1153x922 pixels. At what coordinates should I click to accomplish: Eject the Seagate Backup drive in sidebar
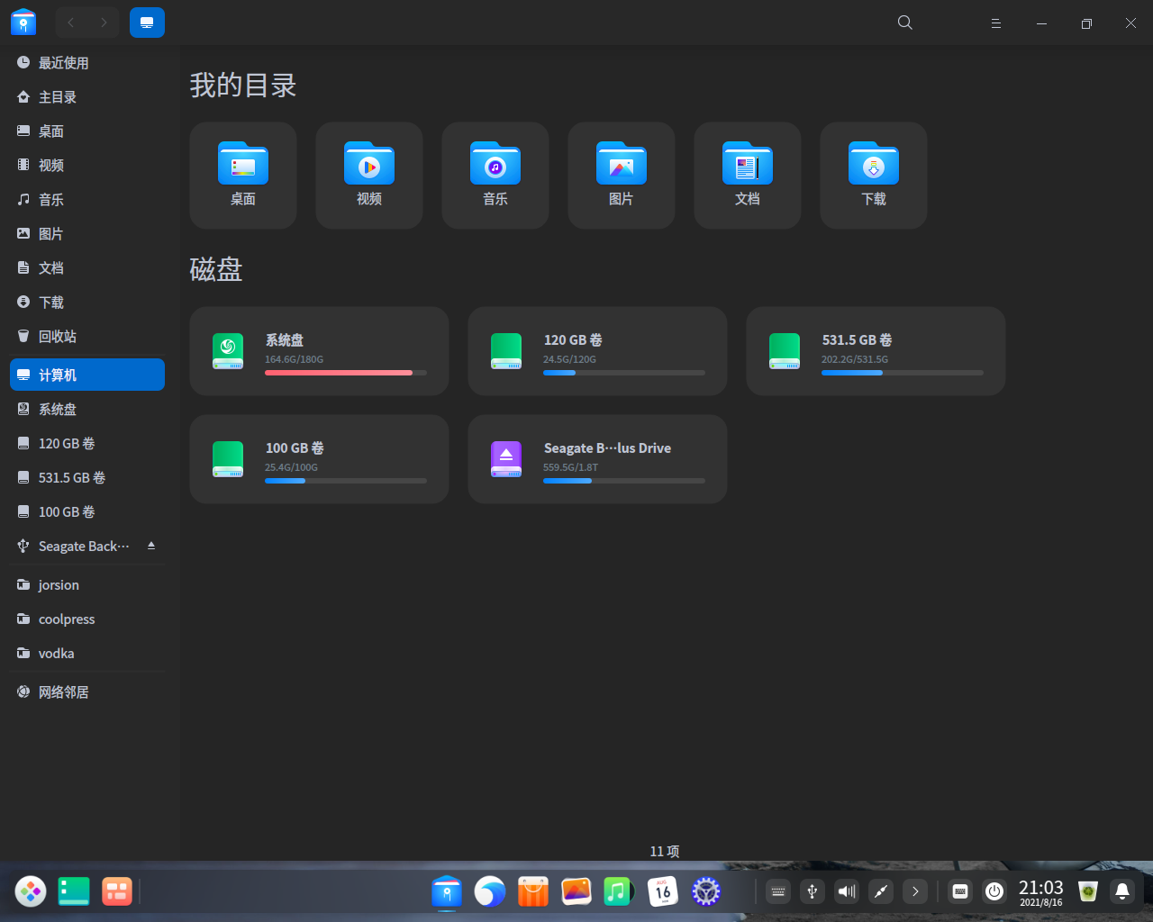pyautogui.click(x=151, y=546)
